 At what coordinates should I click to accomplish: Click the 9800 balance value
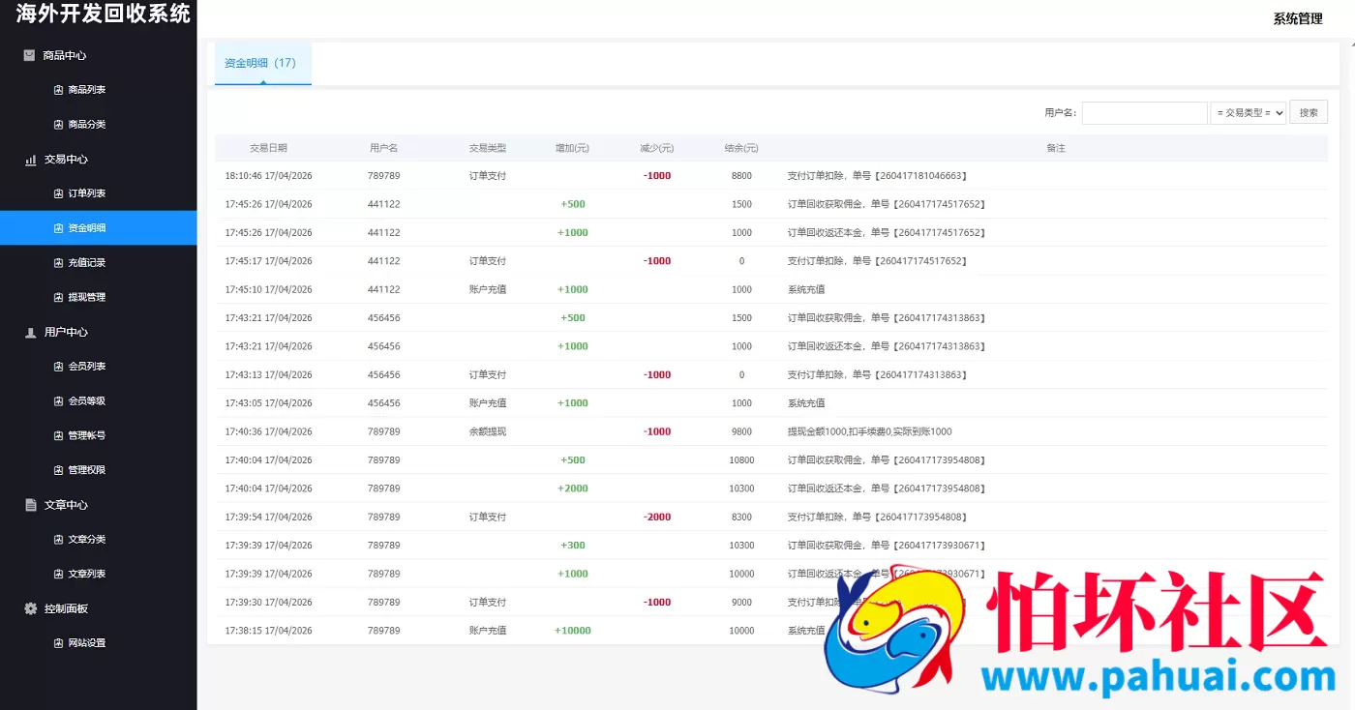[741, 431]
